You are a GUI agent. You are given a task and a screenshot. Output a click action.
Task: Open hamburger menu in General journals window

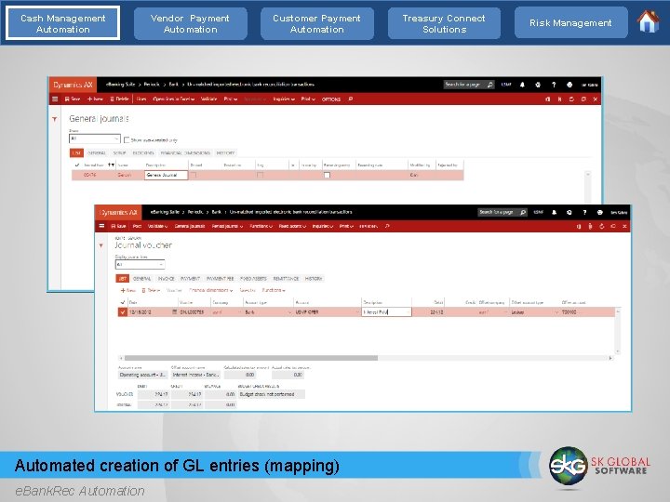click(55, 99)
